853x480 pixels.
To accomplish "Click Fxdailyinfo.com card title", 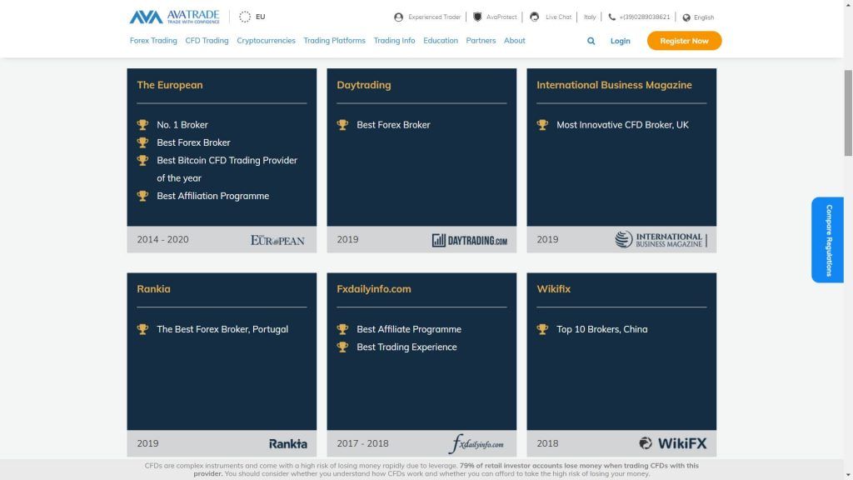I will pos(374,289).
